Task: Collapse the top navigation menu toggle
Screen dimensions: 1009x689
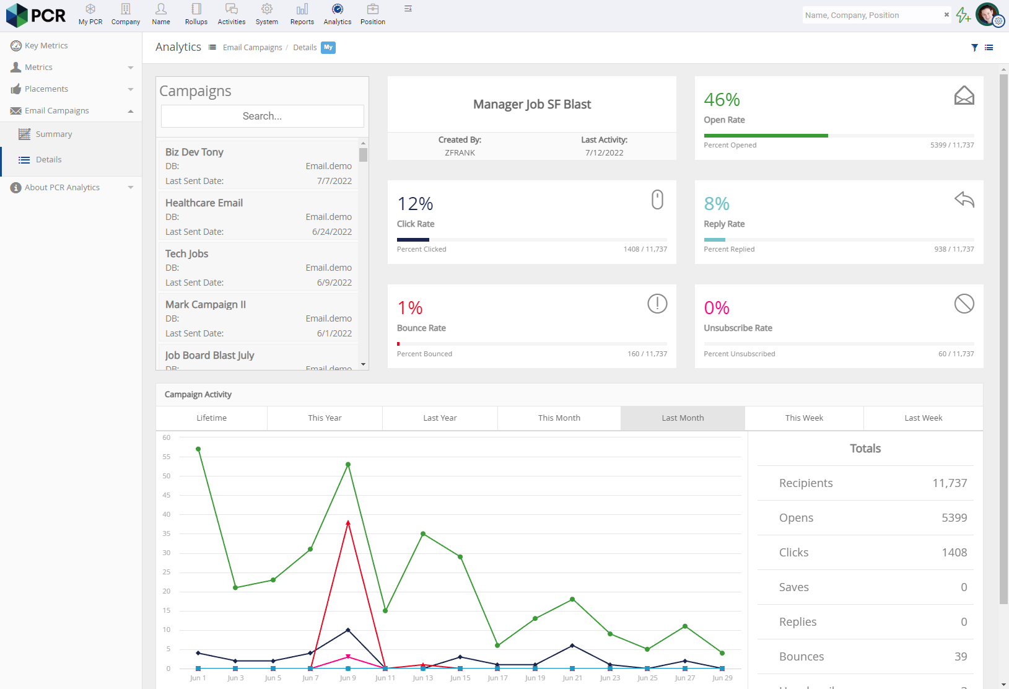Action: (408, 9)
